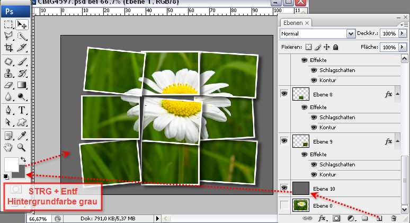The image size is (410, 223).
Task: Add a layer mask via panel icon
Action: click(335, 218)
